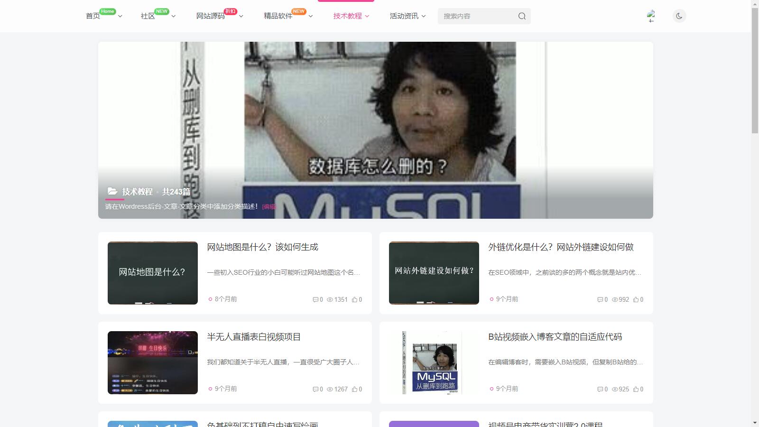The image size is (759, 427).
Task: Click the like icon on 网站地图是什么 card
Action: 354,299
